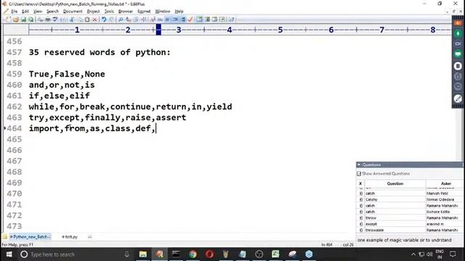The height and width of the screenshot is (261, 465).
Task: Click the green microphone icon in recording sidebar
Action: click(x=458, y=33)
